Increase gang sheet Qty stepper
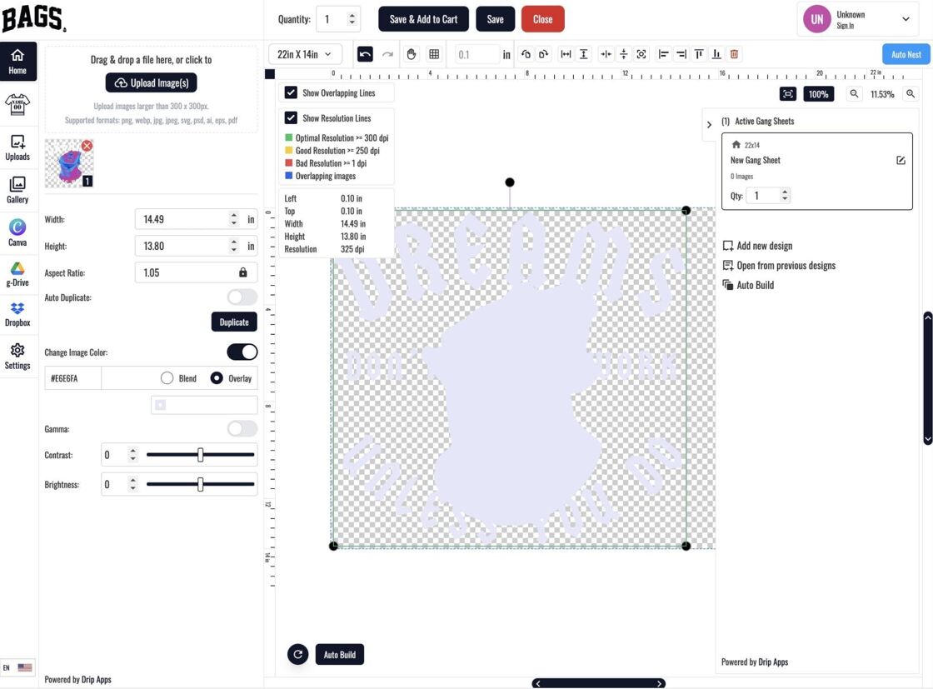 click(x=785, y=192)
